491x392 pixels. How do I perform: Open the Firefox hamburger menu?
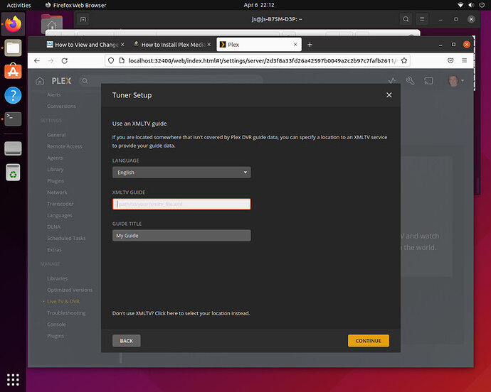(465, 60)
